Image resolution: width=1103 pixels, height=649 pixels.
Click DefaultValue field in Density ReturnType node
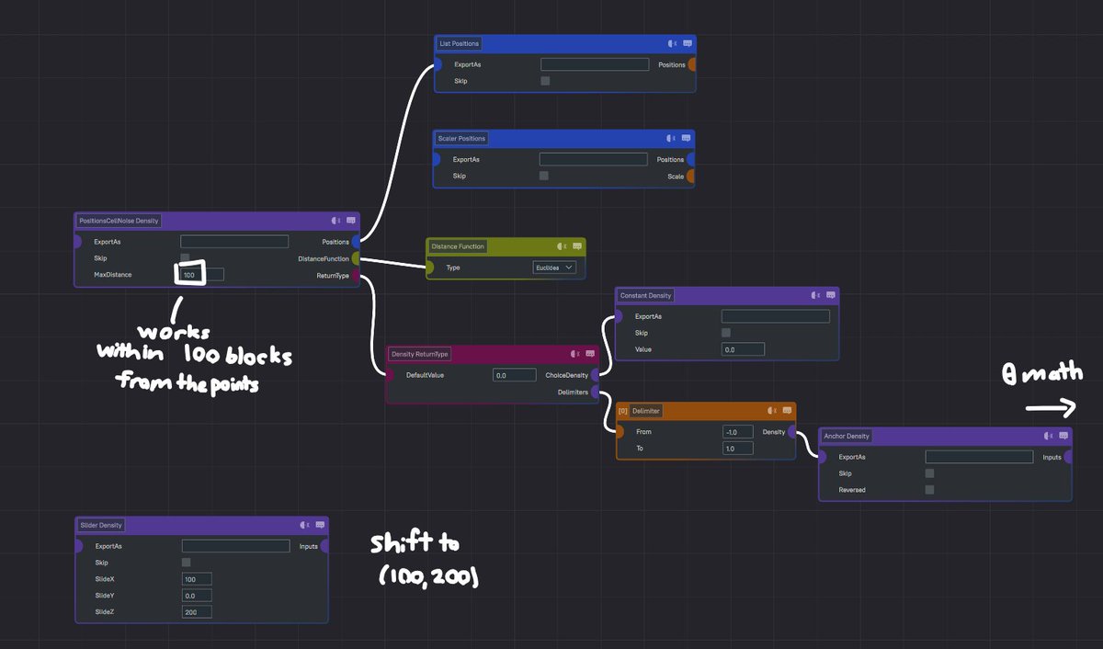[x=514, y=375]
